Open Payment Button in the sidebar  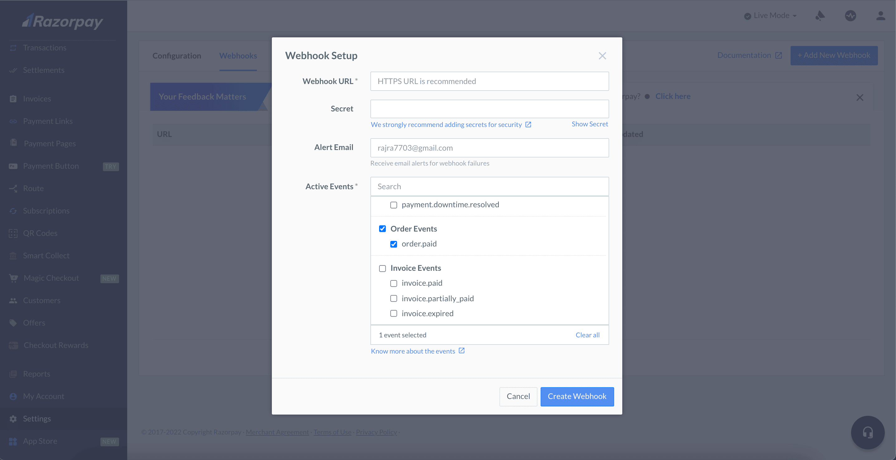click(x=51, y=166)
